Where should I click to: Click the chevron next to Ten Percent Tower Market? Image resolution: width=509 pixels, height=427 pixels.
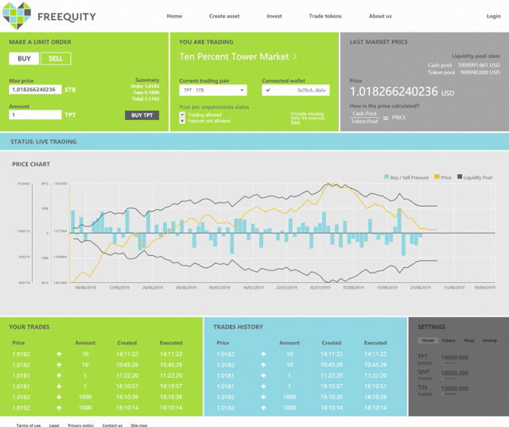click(295, 56)
